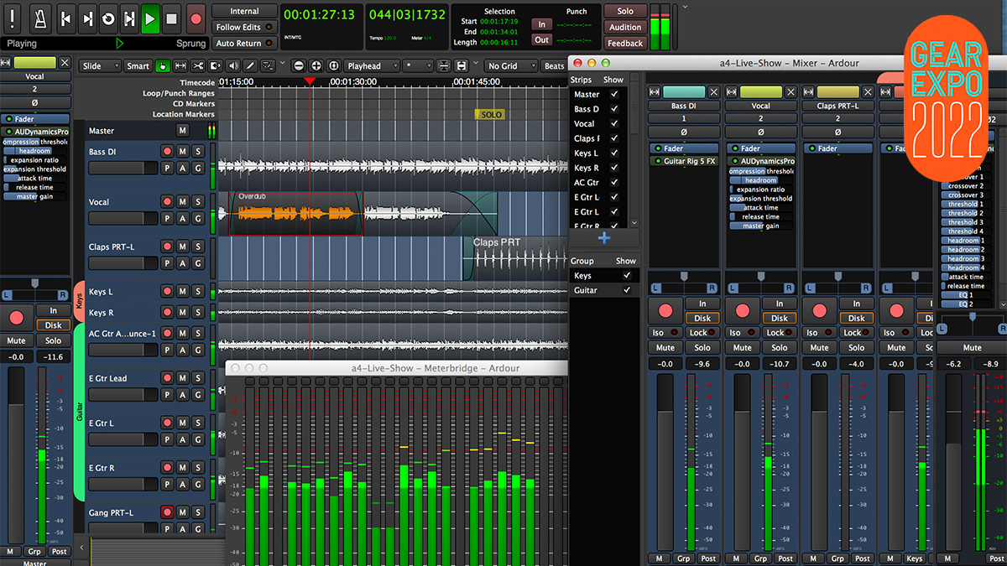Image resolution: width=1007 pixels, height=566 pixels.
Task: Click the Bass DI mixer gain fader
Action: 665,461
